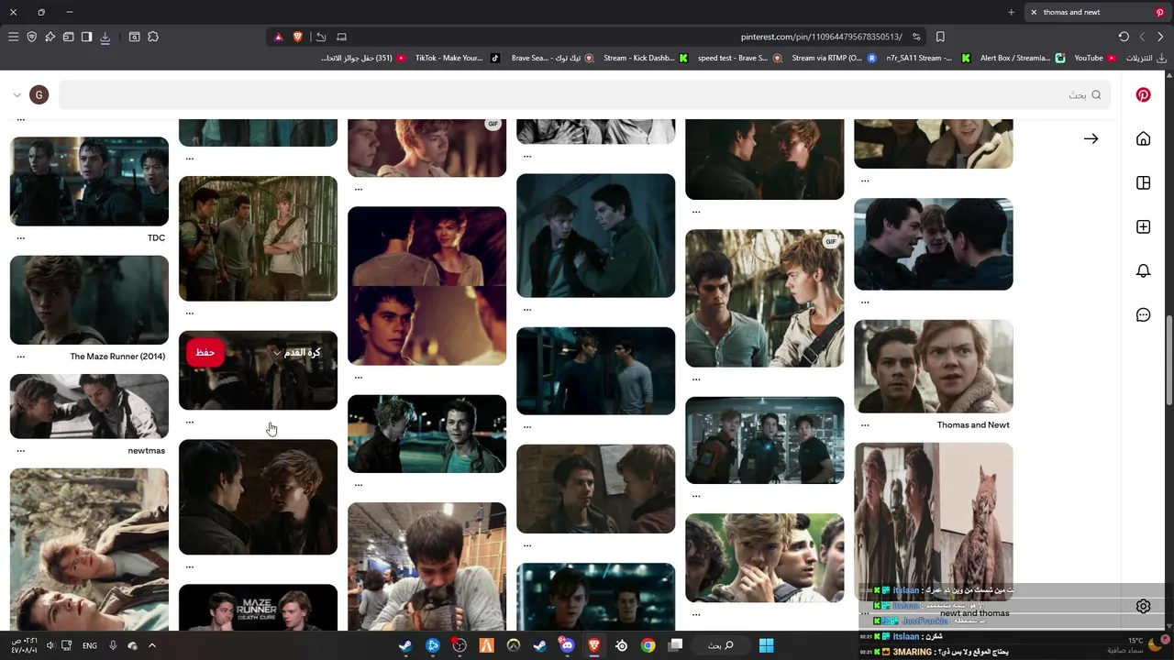
Task: Click the pinterest.com URL address field
Action: pyautogui.click(x=821, y=37)
